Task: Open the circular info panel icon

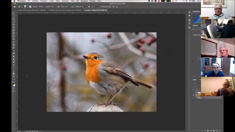Action: pos(189,23)
